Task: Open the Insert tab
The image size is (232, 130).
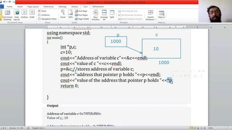Action: click(20, 6)
